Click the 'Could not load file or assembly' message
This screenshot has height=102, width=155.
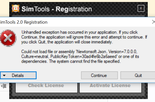coord(80,56)
